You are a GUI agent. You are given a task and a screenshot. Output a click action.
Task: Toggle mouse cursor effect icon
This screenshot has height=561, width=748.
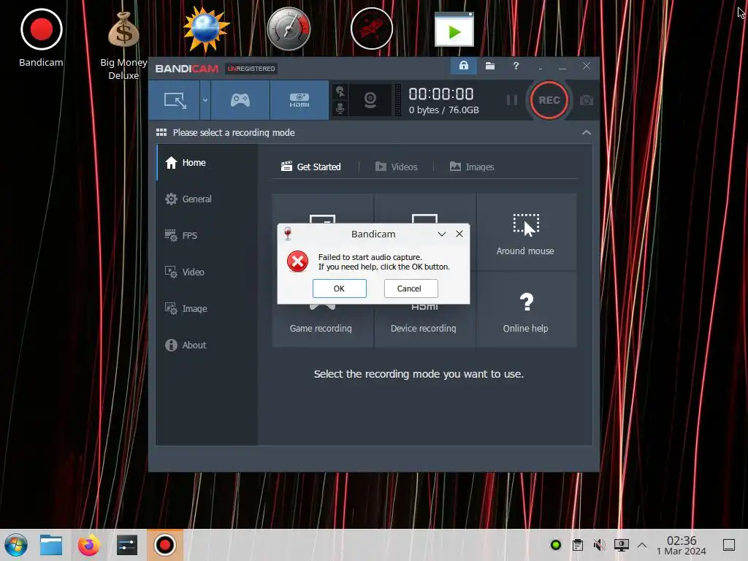tap(340, 91)
